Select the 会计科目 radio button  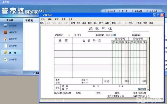[x=106, y=11]
